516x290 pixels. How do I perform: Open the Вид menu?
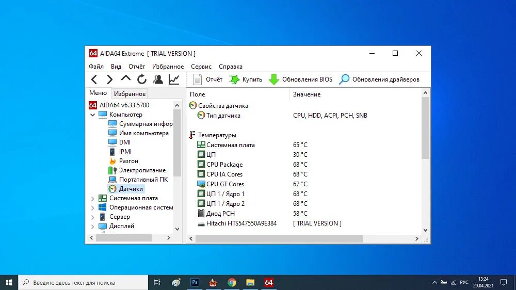(116, 67)
